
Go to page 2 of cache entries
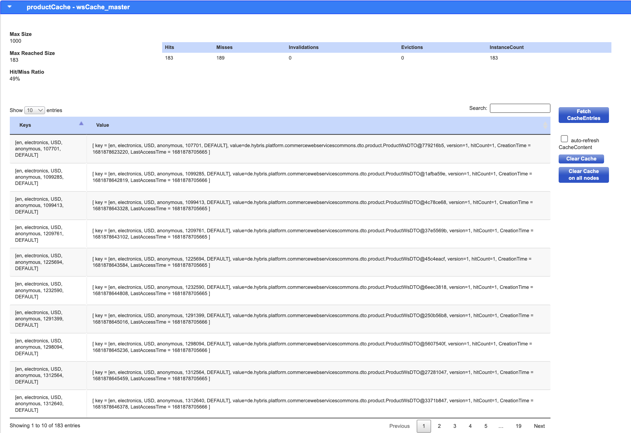click(439, 426)
